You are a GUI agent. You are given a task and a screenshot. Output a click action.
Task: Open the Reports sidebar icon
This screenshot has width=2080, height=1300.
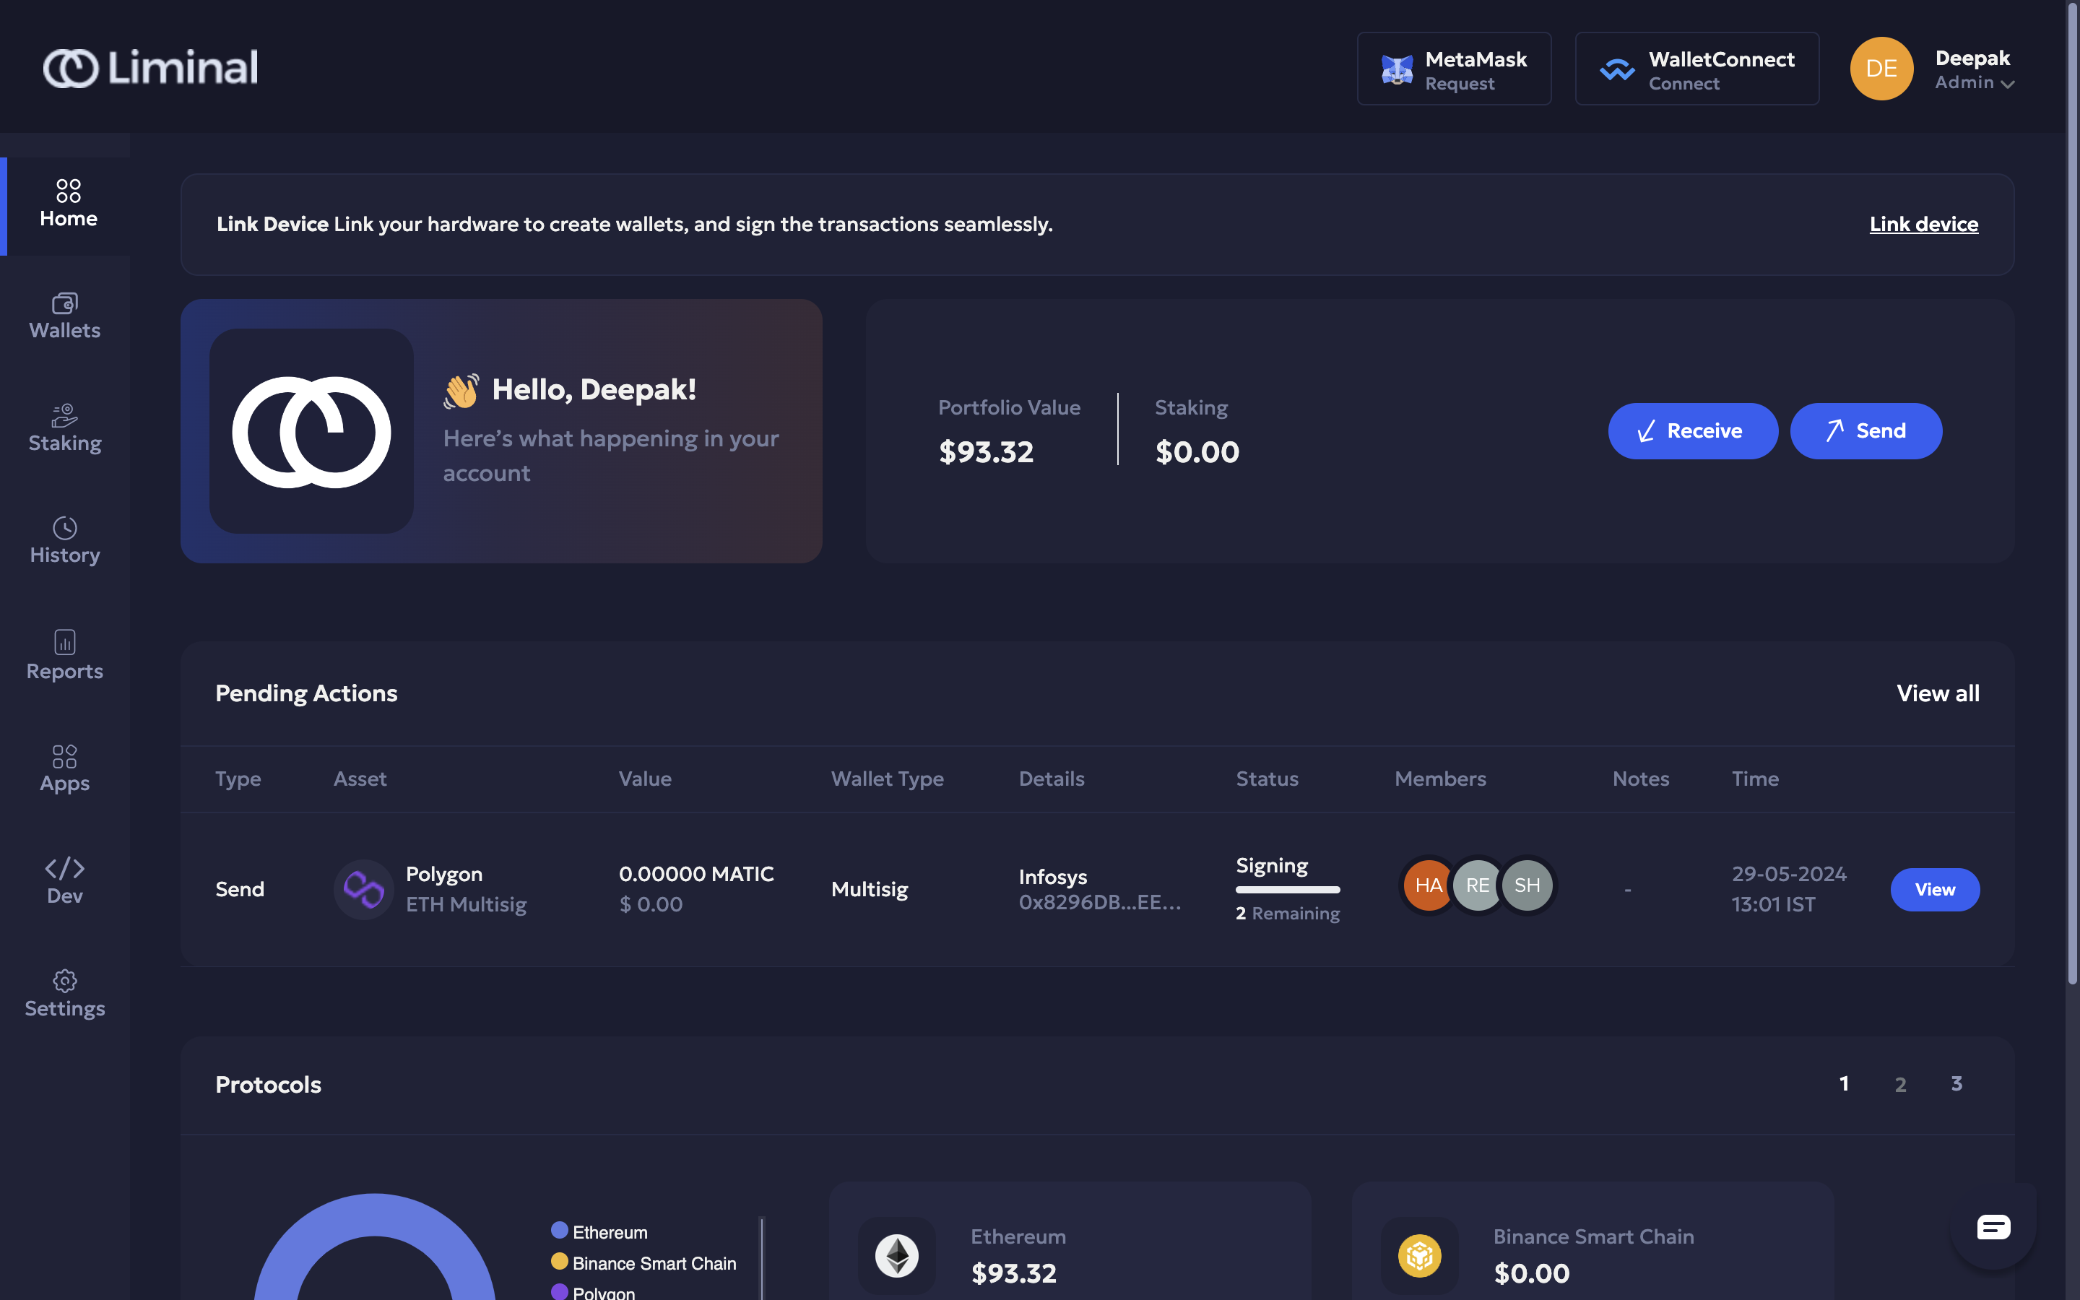[x=64, y=642]
